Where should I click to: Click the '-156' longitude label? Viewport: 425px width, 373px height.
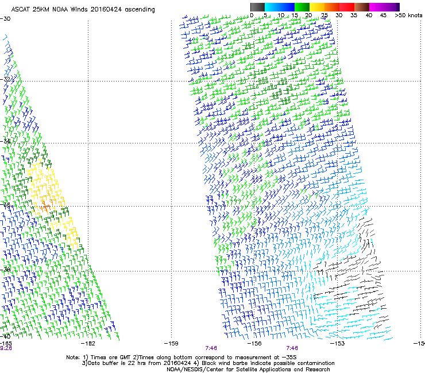pos(254,344)
